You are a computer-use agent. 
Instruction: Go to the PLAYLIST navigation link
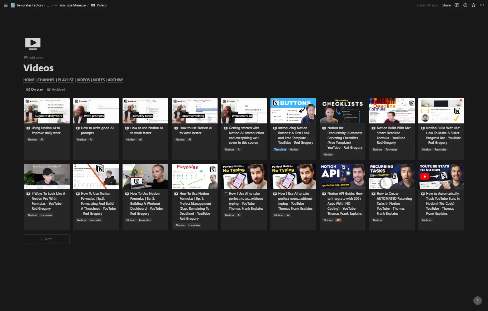66,80
